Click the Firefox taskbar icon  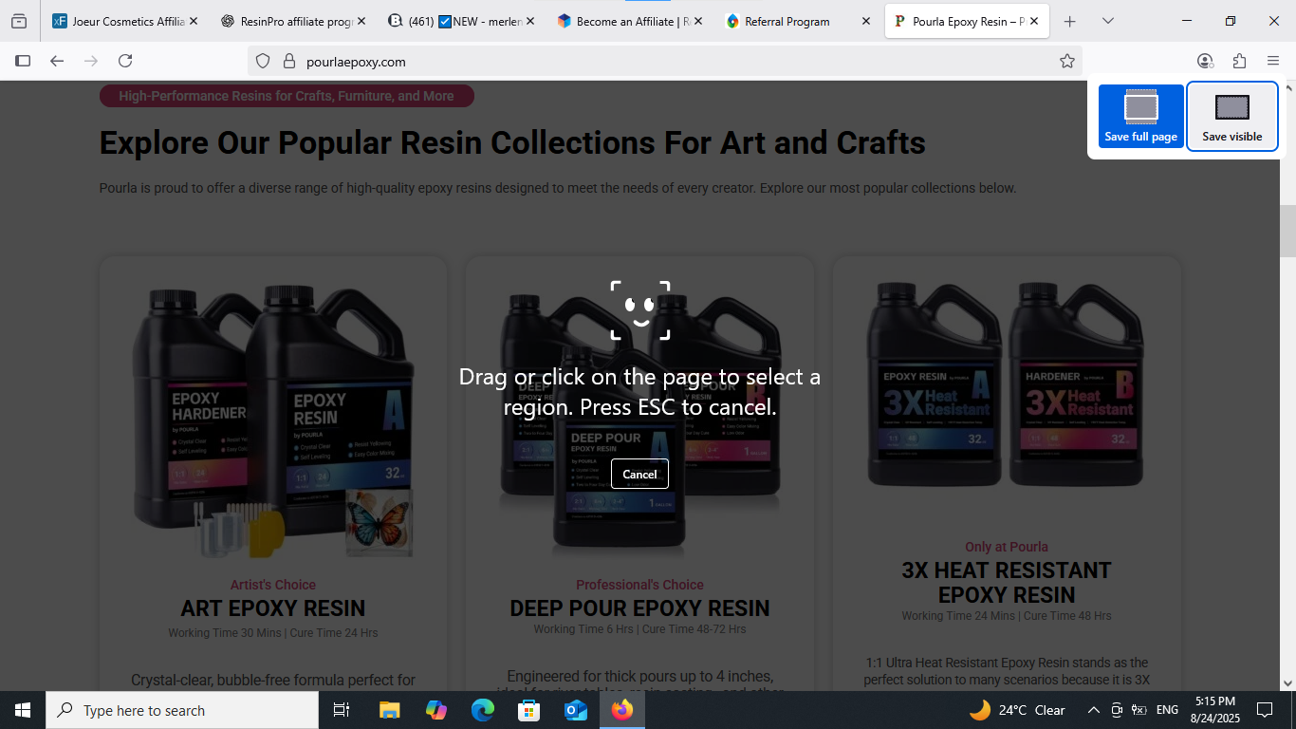[x=622, y=710]
